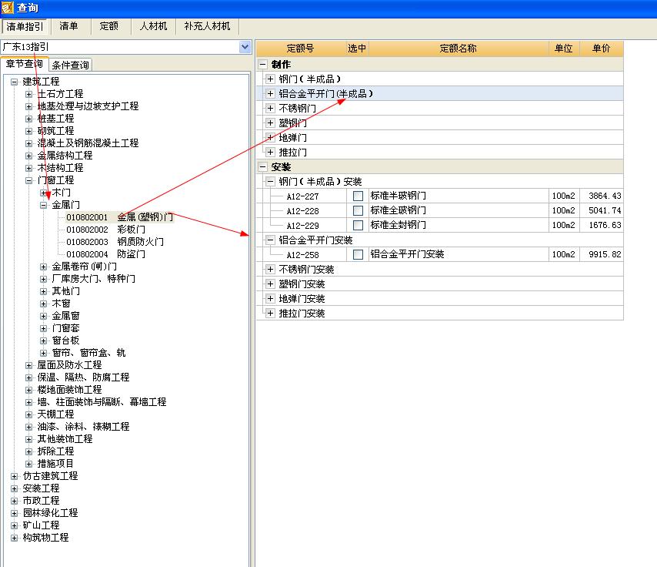The width and height of the screenshot is (657, 567).
Task: Collapse the 制作 group
Action: point(262,64)
